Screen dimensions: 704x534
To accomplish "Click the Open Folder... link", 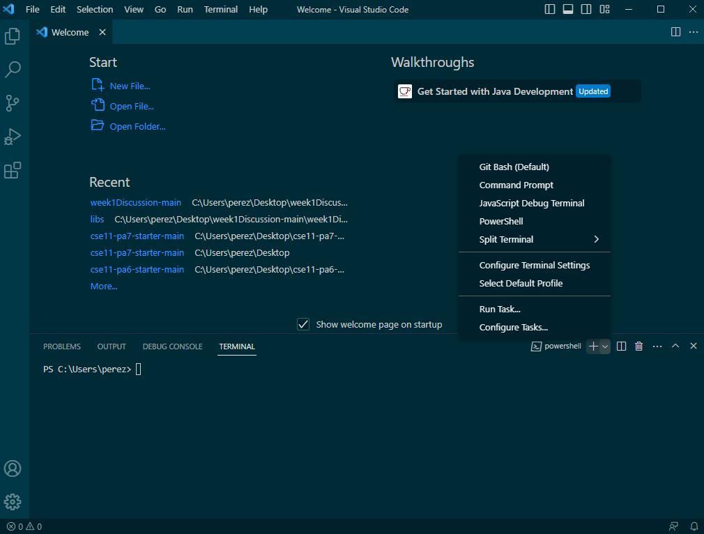I will point(137,127).
